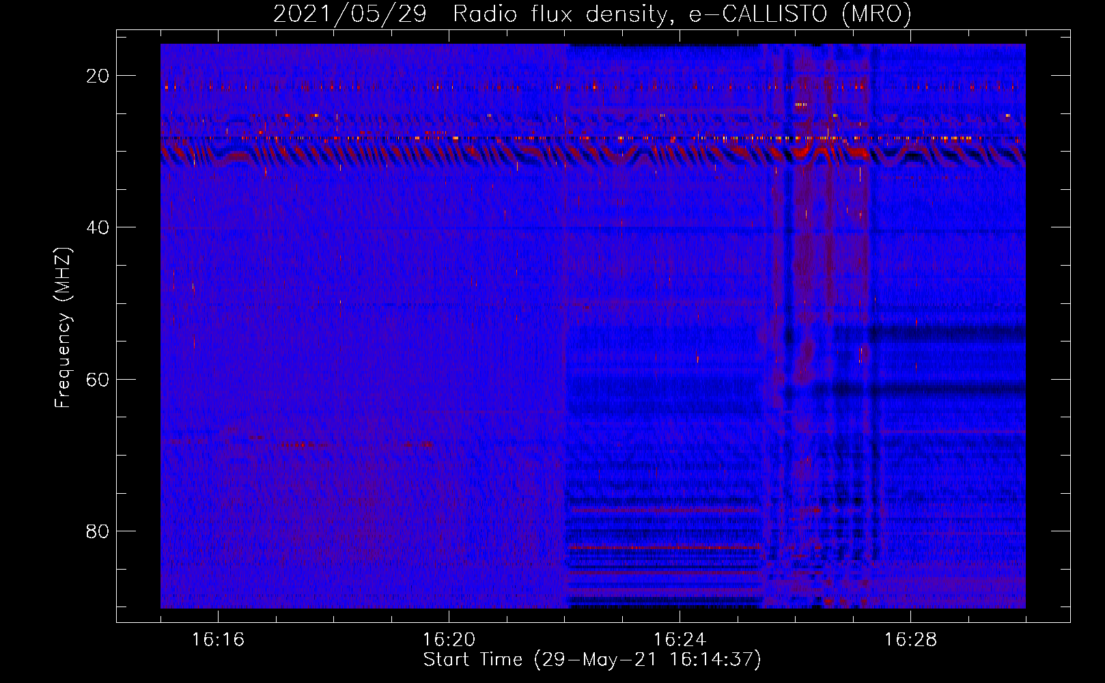
Task: Click the 20 frequency tick label
Action: pos(98,76)
